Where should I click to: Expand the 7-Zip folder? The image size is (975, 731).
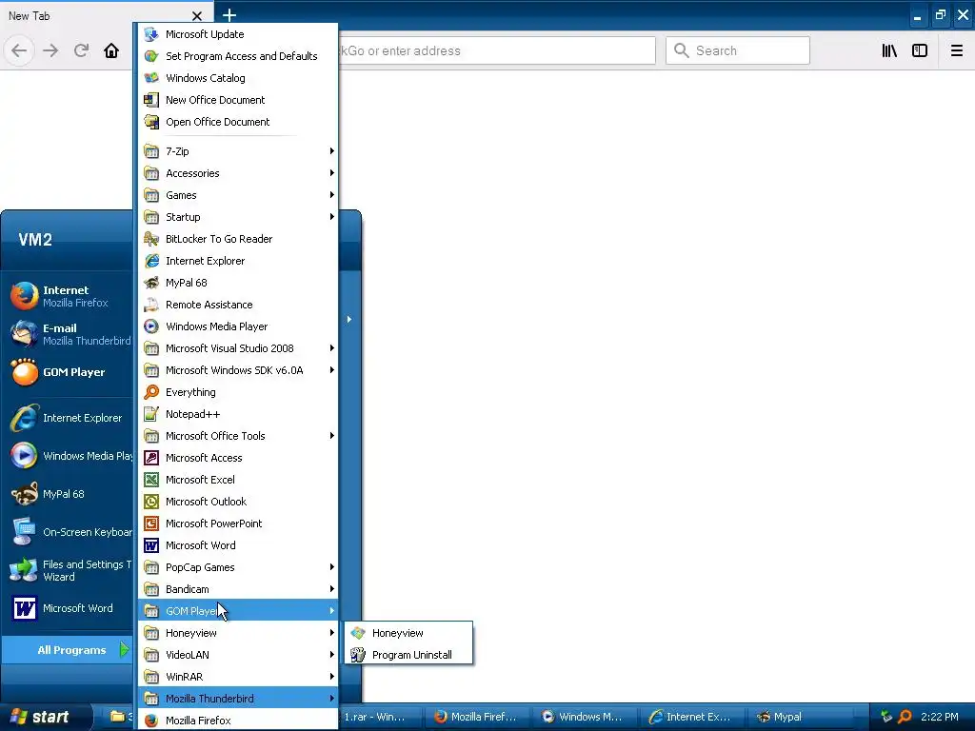tap(237, 151)
